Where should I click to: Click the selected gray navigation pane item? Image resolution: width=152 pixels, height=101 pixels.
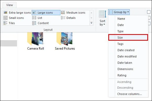(9, 43)
